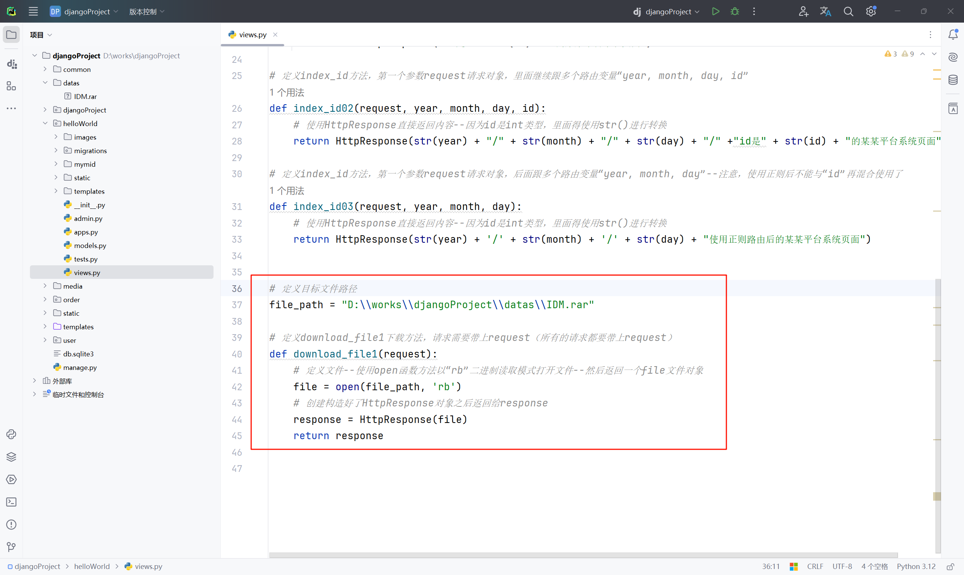This screenshot has width=964, height=575.
Task: Click helloWorld in the breadcrumb bar
Action: 92,566
